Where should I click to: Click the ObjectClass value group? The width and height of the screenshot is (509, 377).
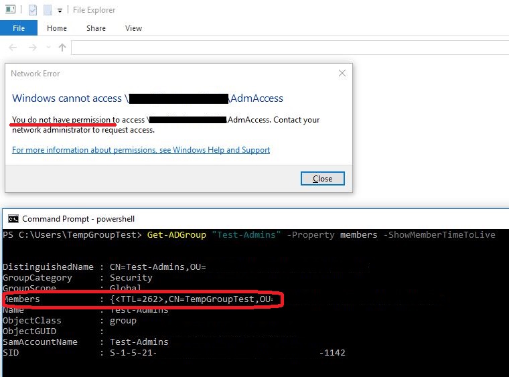point(123,321)
